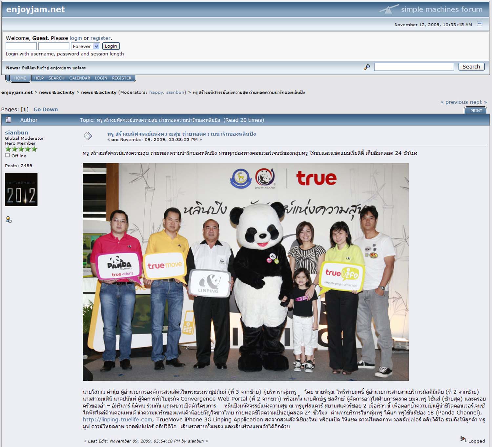
Task: Click sianbun's Offline status icon
Action: click(7, 155)
